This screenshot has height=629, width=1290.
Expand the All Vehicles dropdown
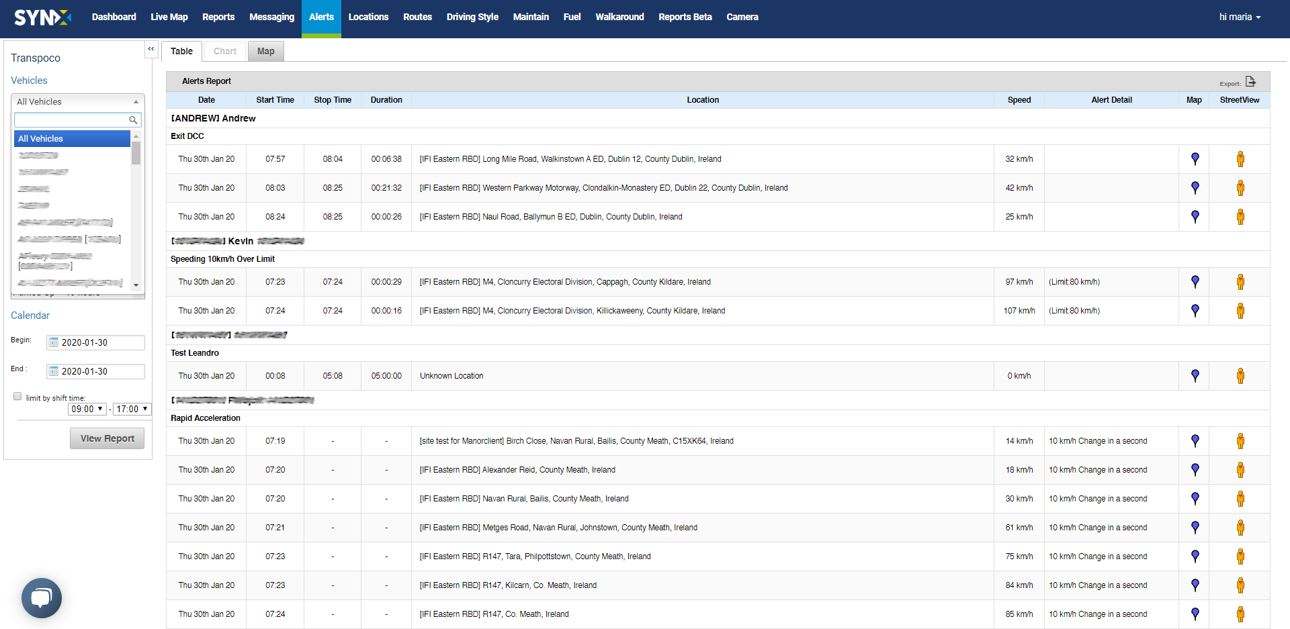pos(78,101)
